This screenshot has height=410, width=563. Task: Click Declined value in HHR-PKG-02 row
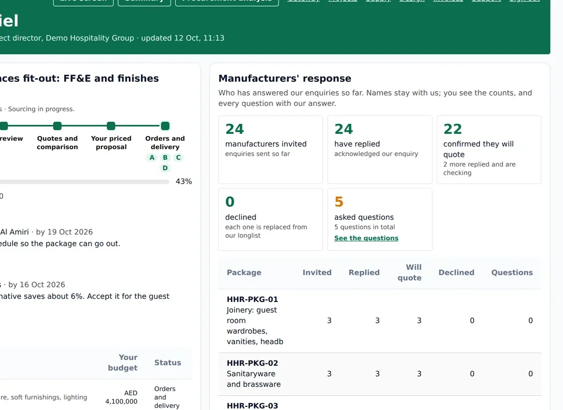pyautogui.click(x=472, y=374)
